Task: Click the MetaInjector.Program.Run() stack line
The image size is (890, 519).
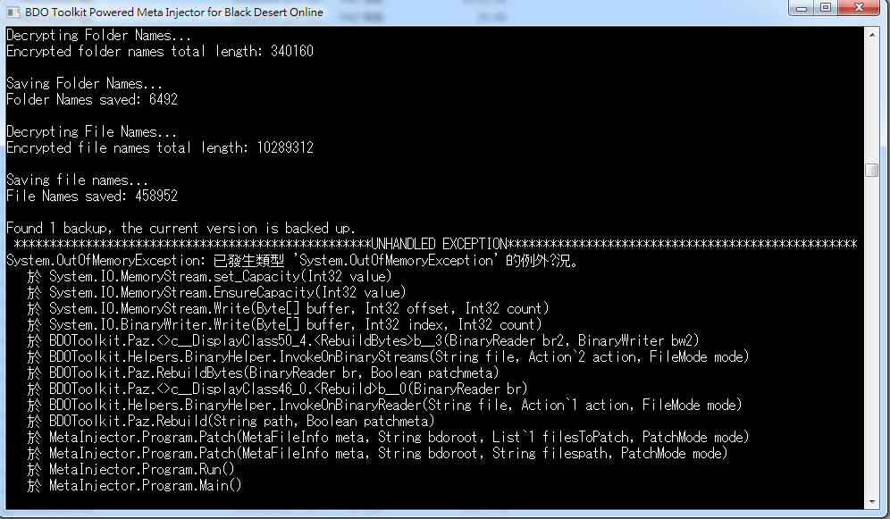Action: tap(141, 469)
